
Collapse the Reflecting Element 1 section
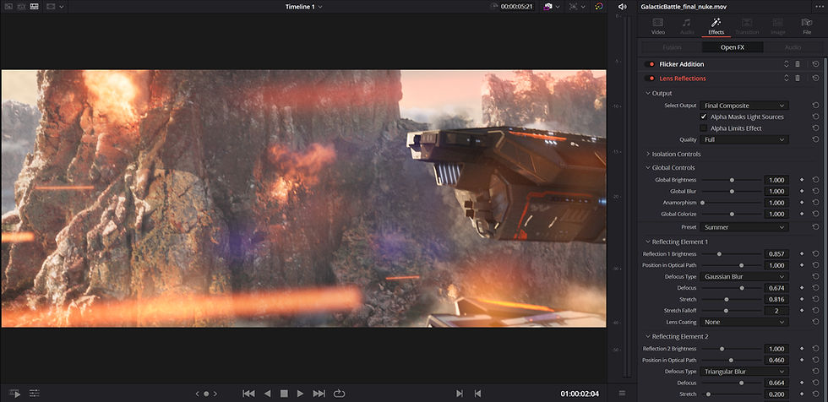pos(647,242)
